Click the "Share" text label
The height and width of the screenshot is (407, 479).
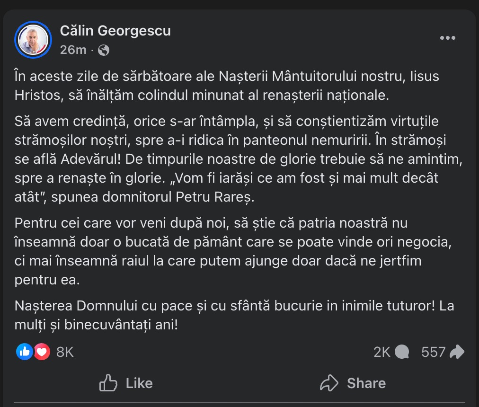(366, 383)
